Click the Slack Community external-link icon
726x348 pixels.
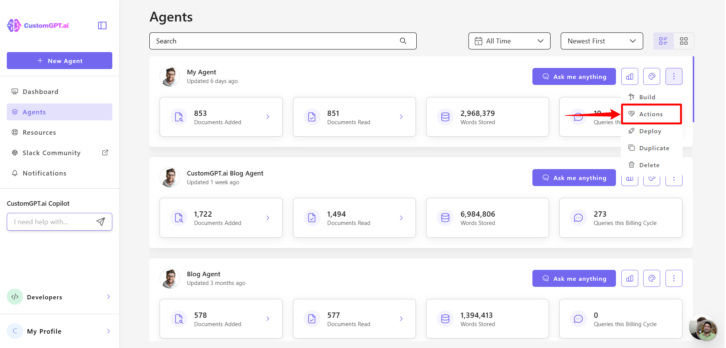(105, 152)
